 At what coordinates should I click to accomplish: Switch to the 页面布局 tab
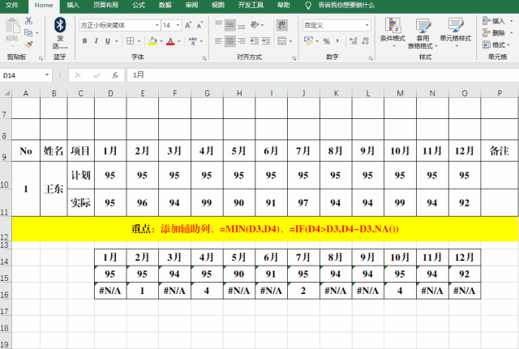[106, 6]
